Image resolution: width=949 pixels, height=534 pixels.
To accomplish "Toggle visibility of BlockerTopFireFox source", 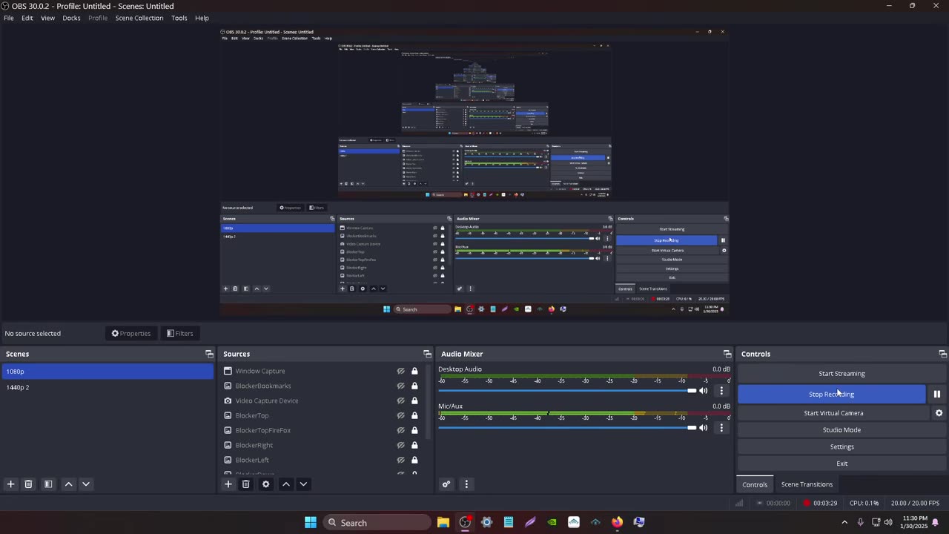I will pyautogui.click(x=401, y=430).
